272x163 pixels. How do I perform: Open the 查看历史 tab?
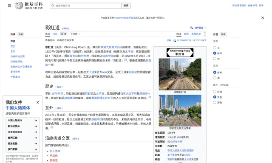click(196, 34)
